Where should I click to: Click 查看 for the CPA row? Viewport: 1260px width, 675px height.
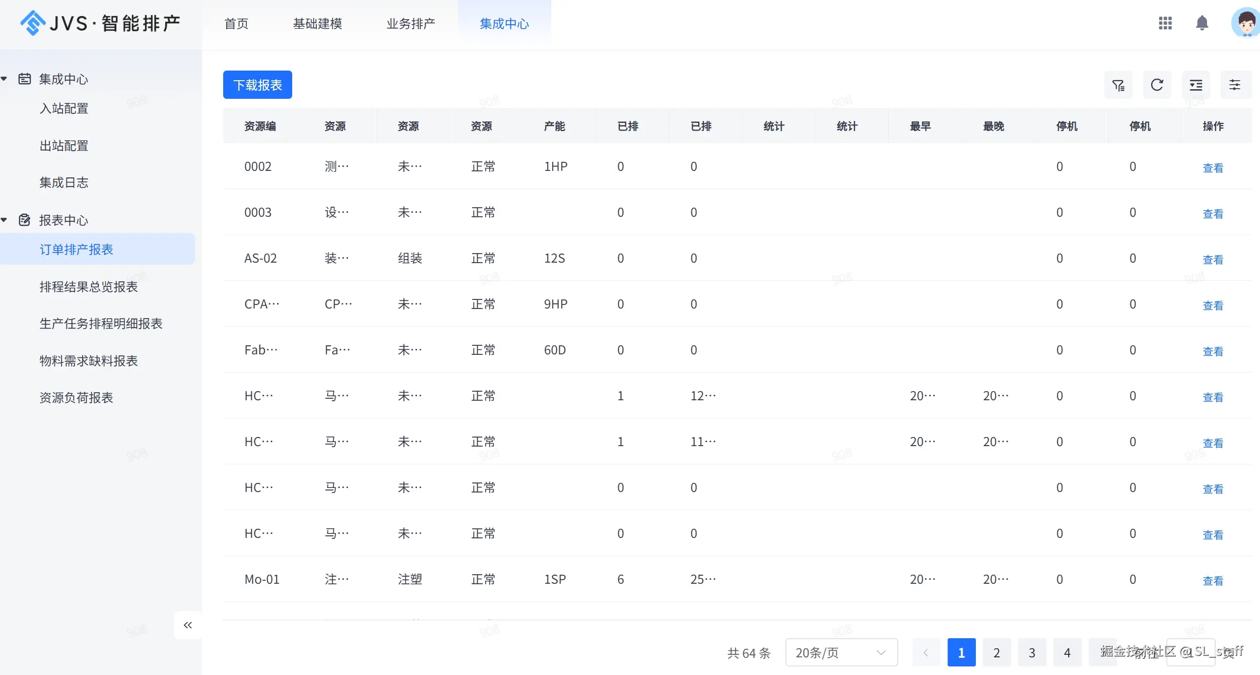[1213, 305]
